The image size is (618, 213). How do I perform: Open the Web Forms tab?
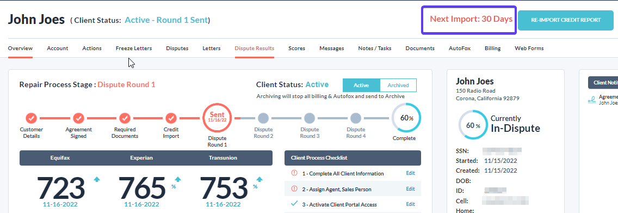click(x=529, y=48)
